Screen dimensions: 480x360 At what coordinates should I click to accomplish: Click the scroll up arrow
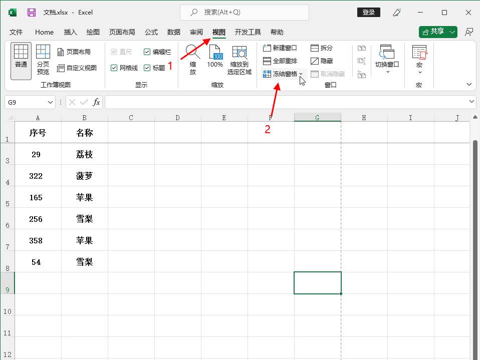pyautogui.click(x=475, y=117)
